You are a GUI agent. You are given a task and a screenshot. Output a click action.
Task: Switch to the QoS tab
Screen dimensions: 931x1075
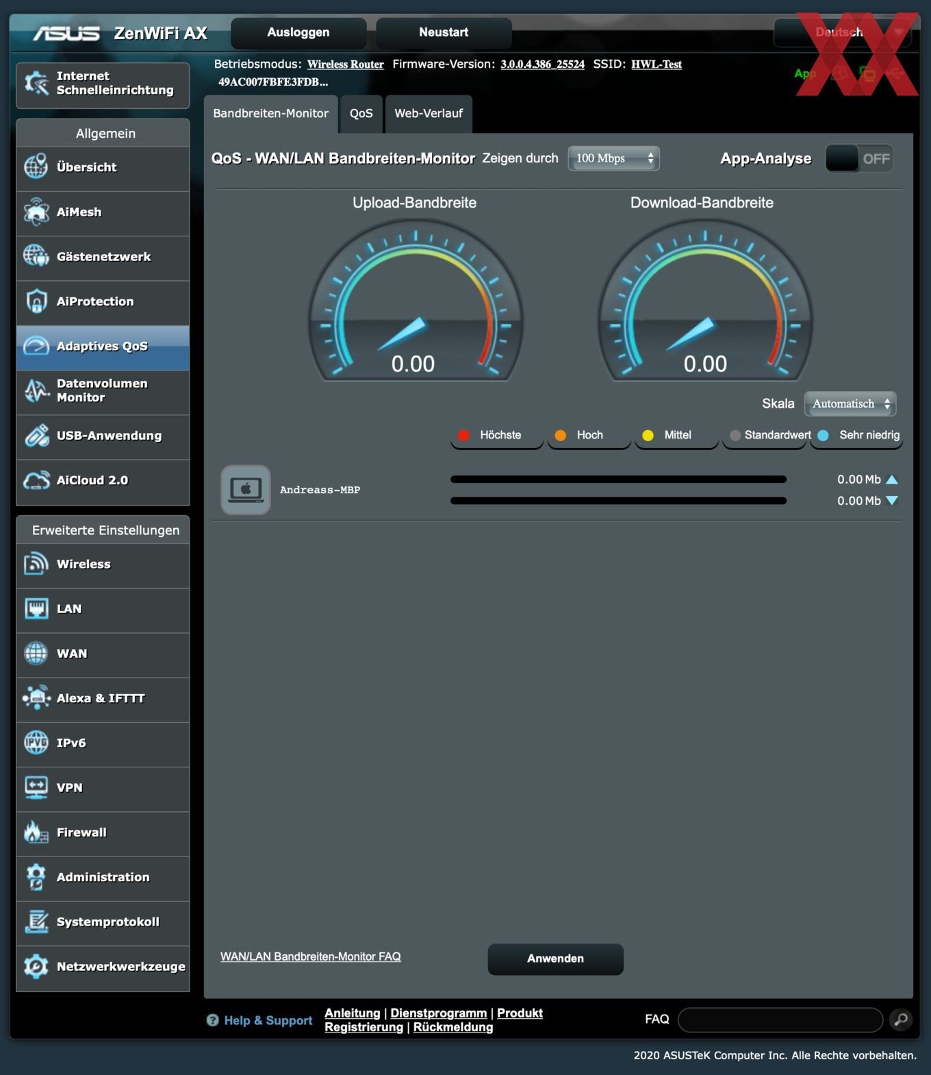pos(361,114)
